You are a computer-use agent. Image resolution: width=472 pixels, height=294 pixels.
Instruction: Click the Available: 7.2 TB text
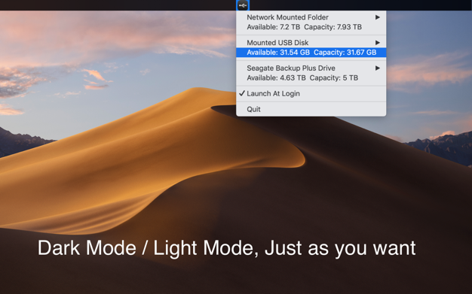click(x=274, y=27)
